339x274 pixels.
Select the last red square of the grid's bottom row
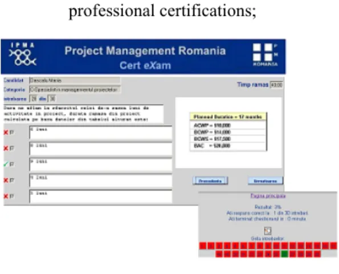[x=317, y=254]
